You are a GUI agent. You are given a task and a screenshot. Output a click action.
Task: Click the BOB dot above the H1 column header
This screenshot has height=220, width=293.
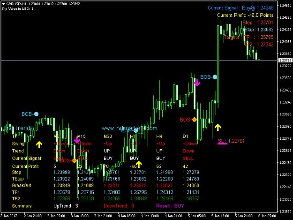pyautogui.click(x=136, y=130)
